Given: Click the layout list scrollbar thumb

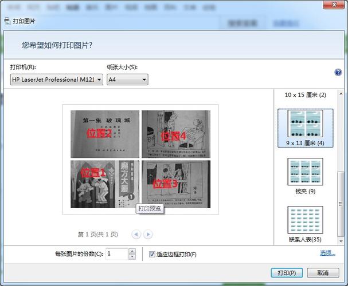Looking at the screenshot, I should 341,204.
